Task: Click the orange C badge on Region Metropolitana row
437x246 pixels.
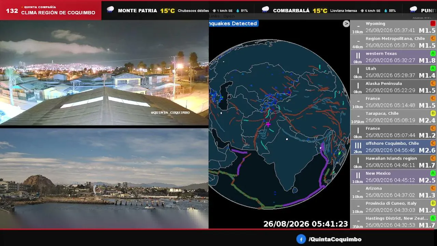Action: tap(433, 39)
